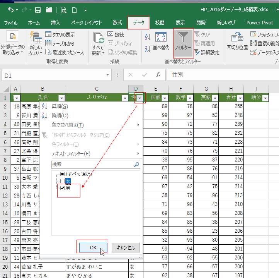The width and height of the screenshot is (279, 278).
Task: Click the キャンセル button
Action: coord(126,247)
